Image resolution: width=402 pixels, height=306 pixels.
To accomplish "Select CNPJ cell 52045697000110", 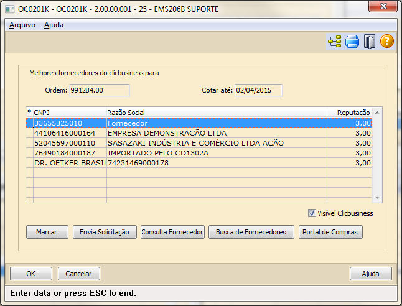I will (x=70, y=143).
